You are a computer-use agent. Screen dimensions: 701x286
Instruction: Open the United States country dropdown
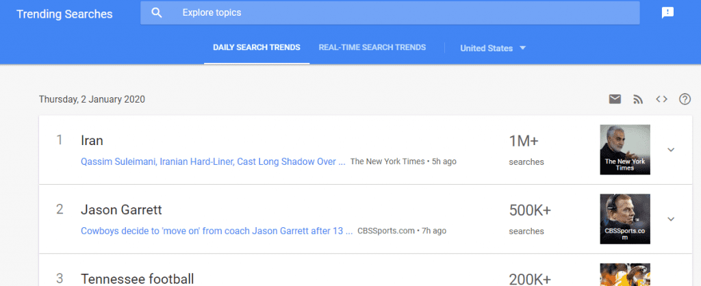coord(492,48)
